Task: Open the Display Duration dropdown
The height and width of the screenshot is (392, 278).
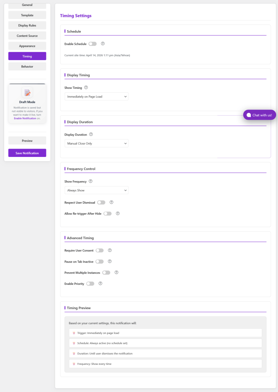Action: coord(96,144)
